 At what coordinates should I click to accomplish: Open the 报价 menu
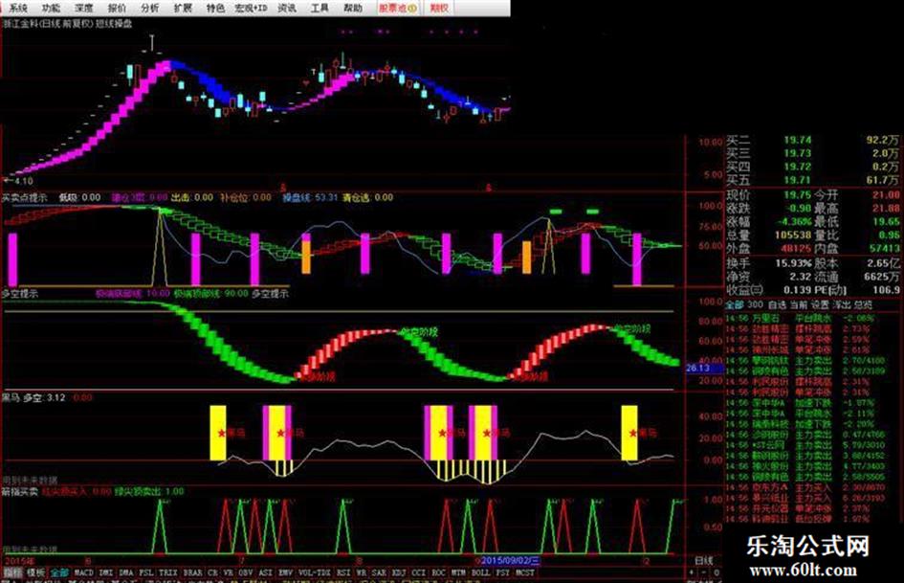click(x=117, y=8)
